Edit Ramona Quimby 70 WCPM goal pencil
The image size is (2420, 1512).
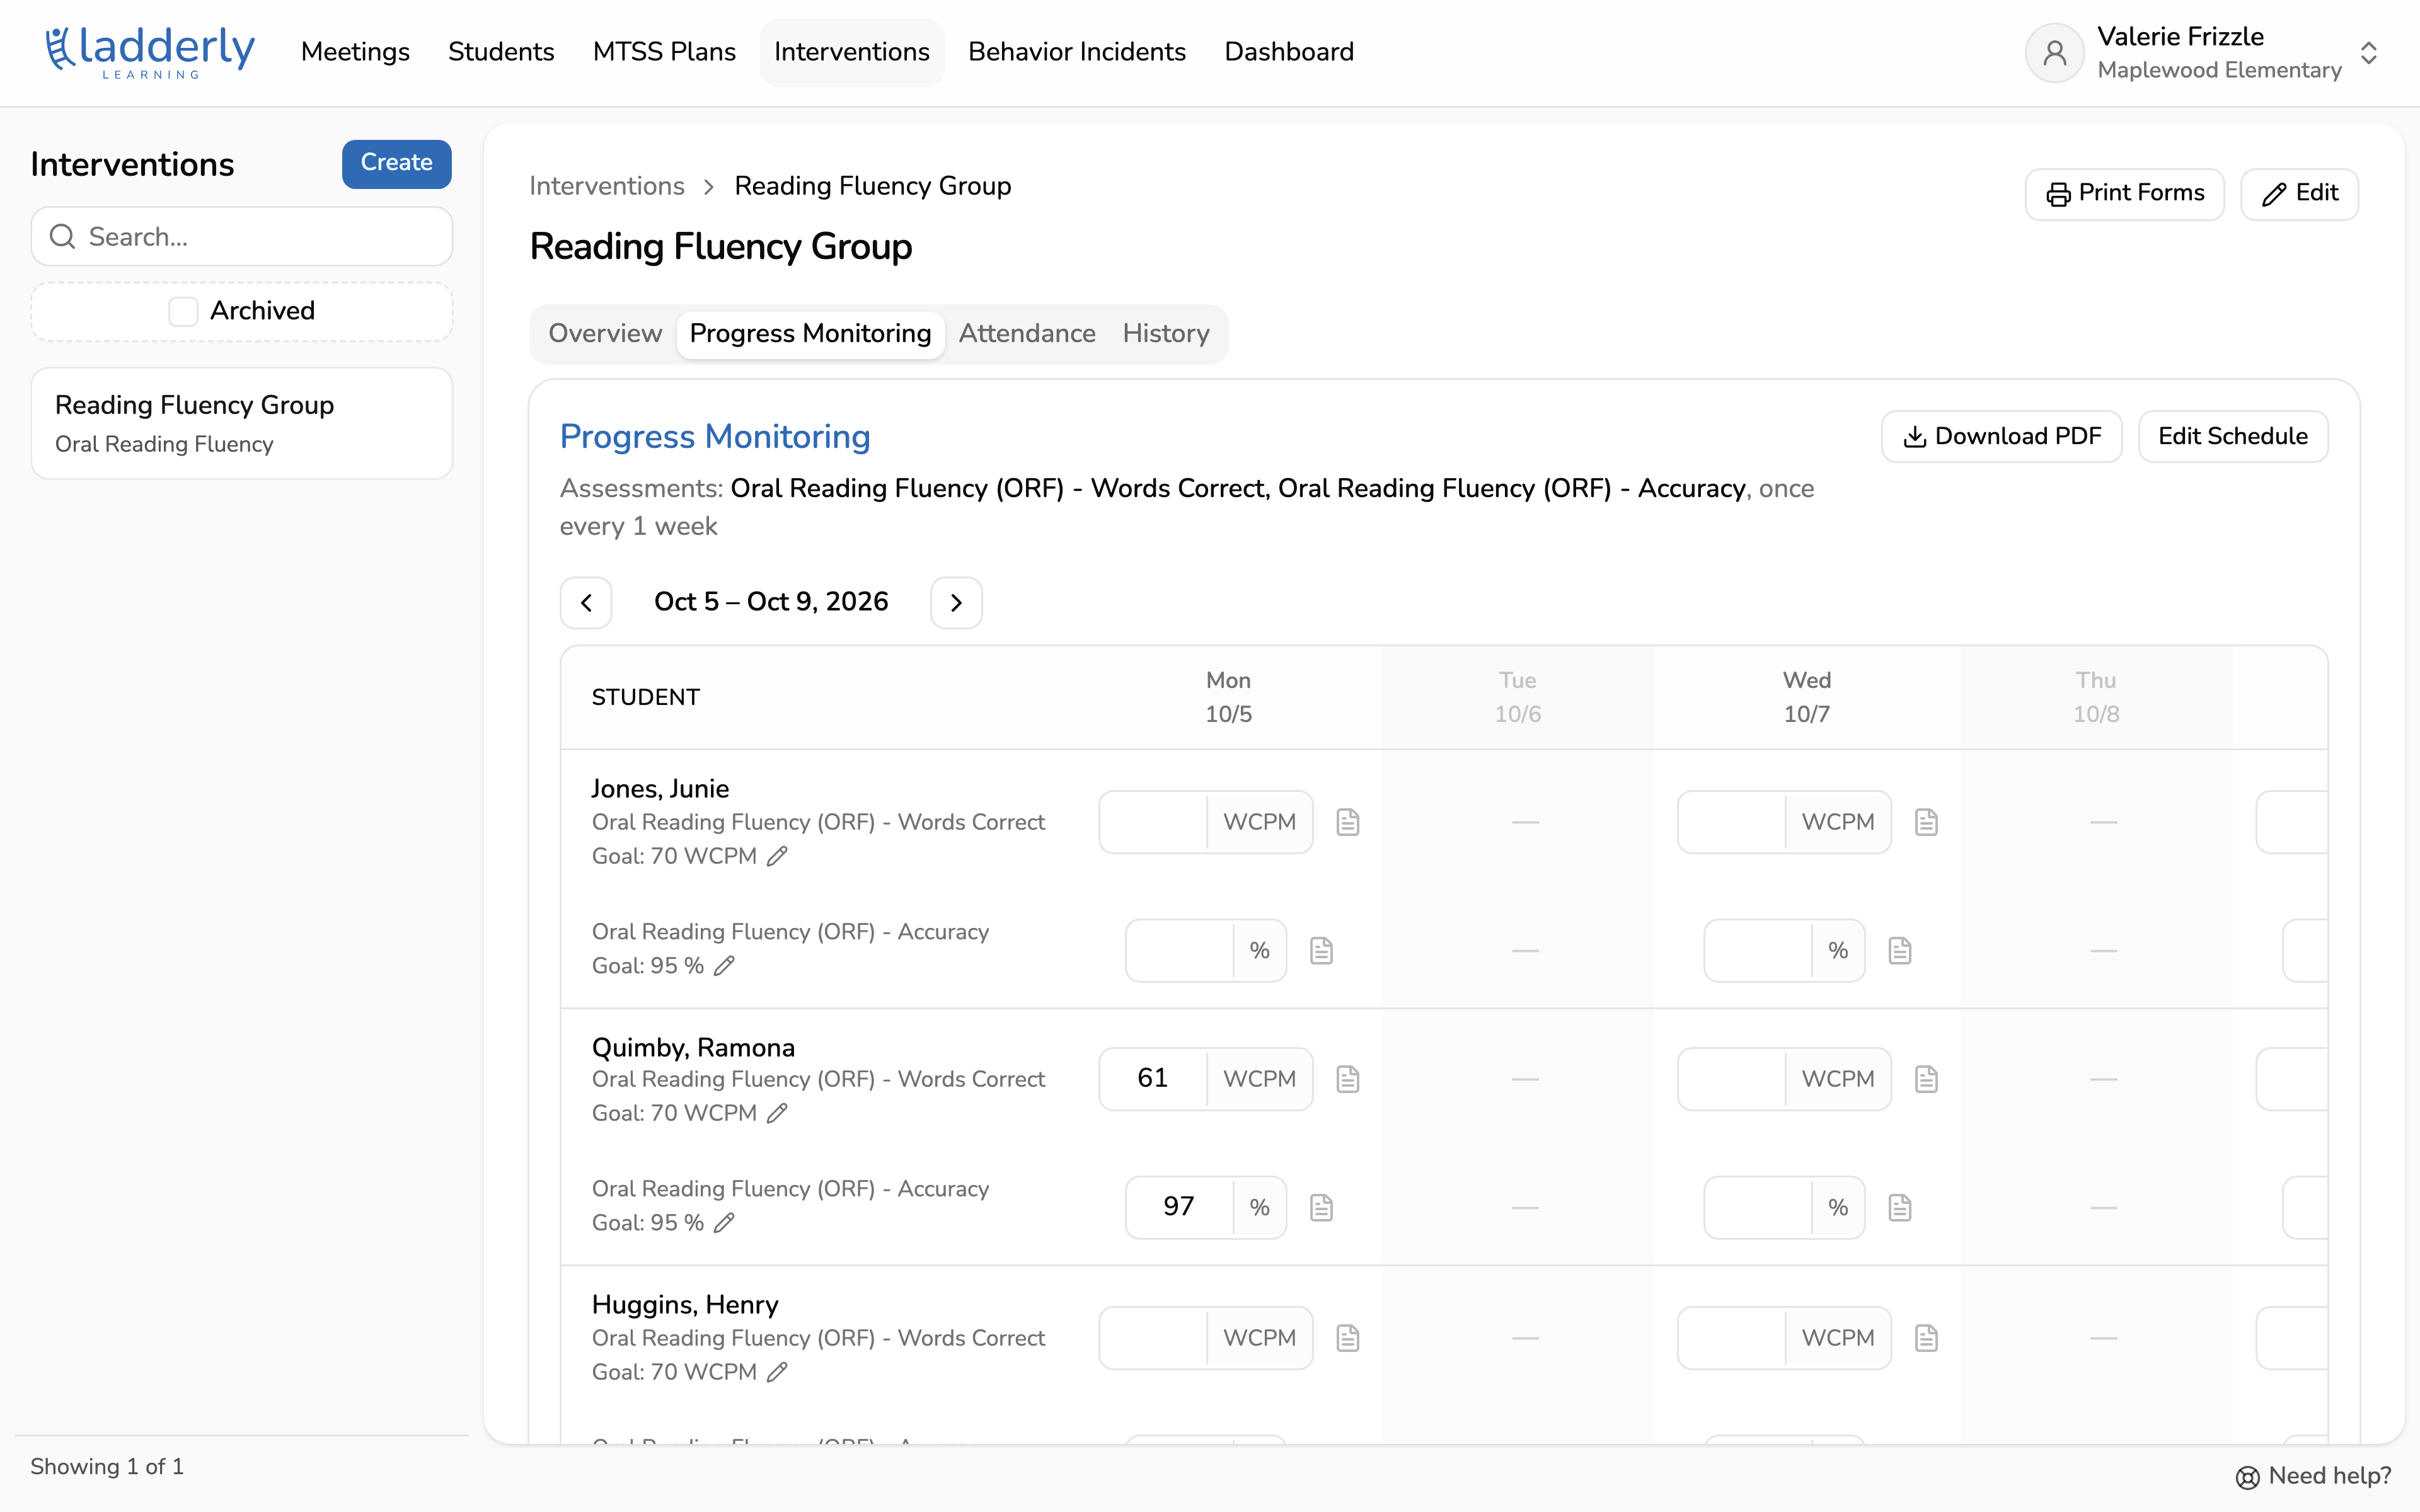777,1113
